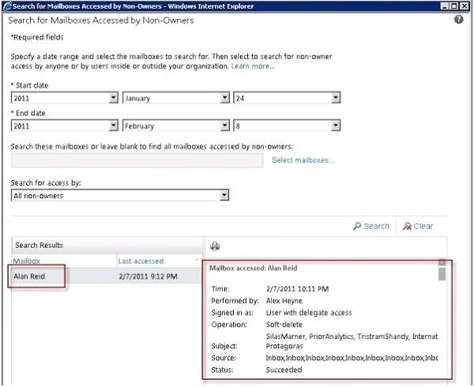Click the time value 2/7/2011 10:11 PM
474x387 pixels.
[297, 289]
